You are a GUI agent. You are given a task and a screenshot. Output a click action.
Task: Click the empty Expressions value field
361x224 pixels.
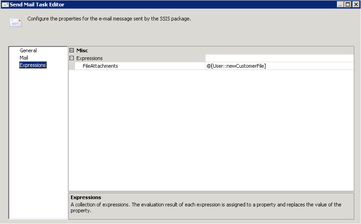point(279,58)
